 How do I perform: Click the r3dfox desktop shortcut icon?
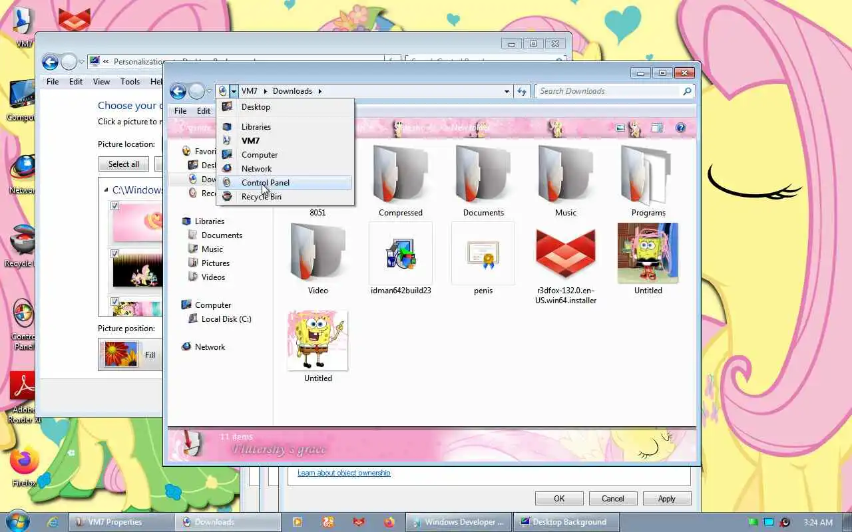click(74, 20)
